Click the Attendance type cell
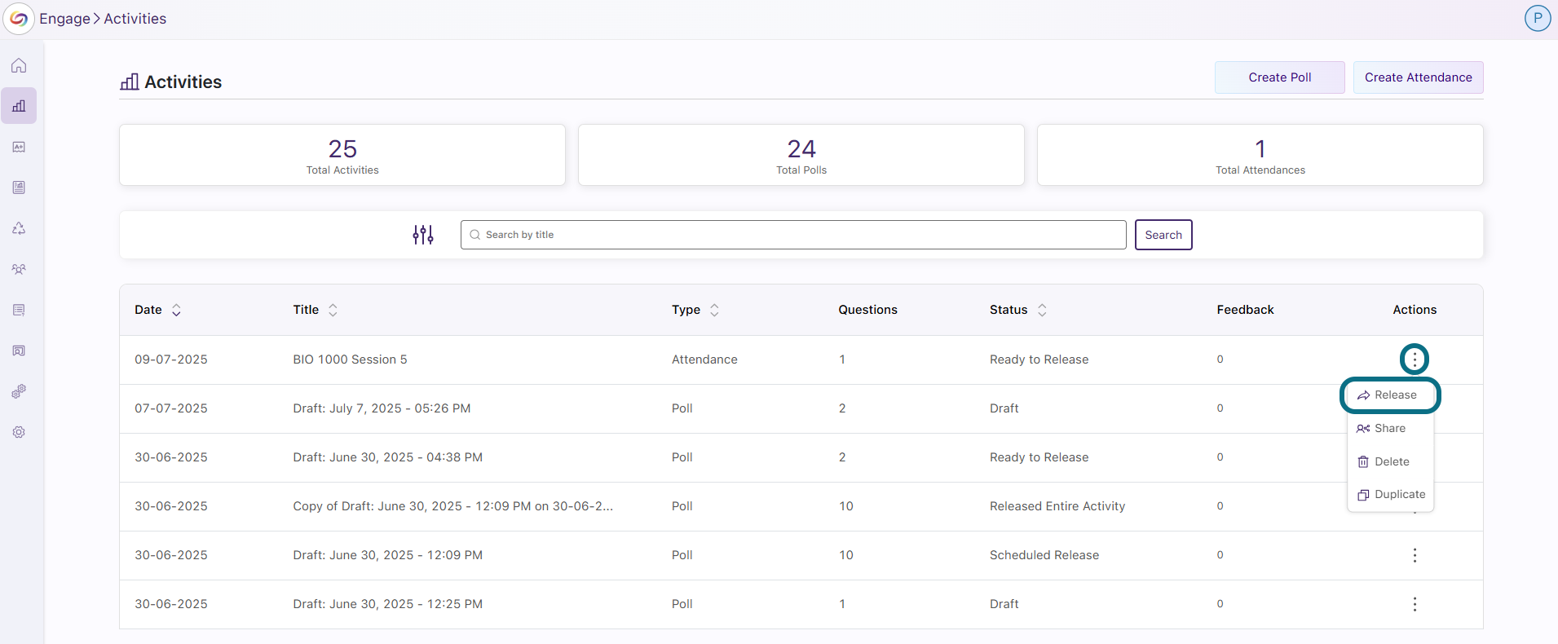 tap(704, 359)
